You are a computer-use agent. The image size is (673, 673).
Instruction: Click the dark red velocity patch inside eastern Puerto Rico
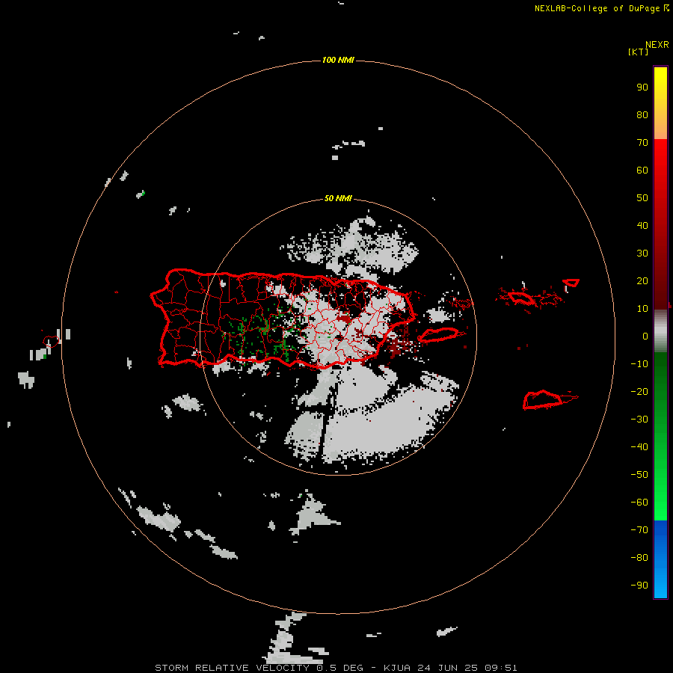click(x=343, y=318)
